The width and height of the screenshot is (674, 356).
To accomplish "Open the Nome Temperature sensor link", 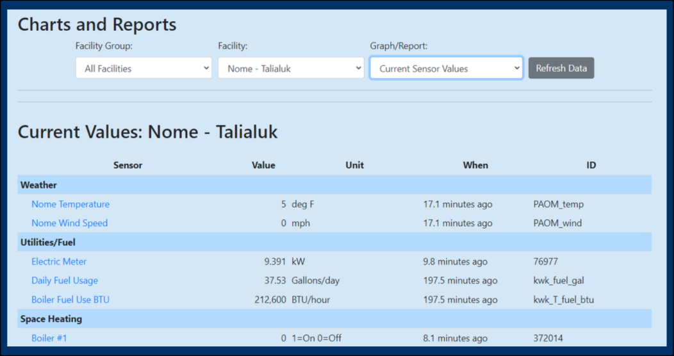I will [70, 204].
